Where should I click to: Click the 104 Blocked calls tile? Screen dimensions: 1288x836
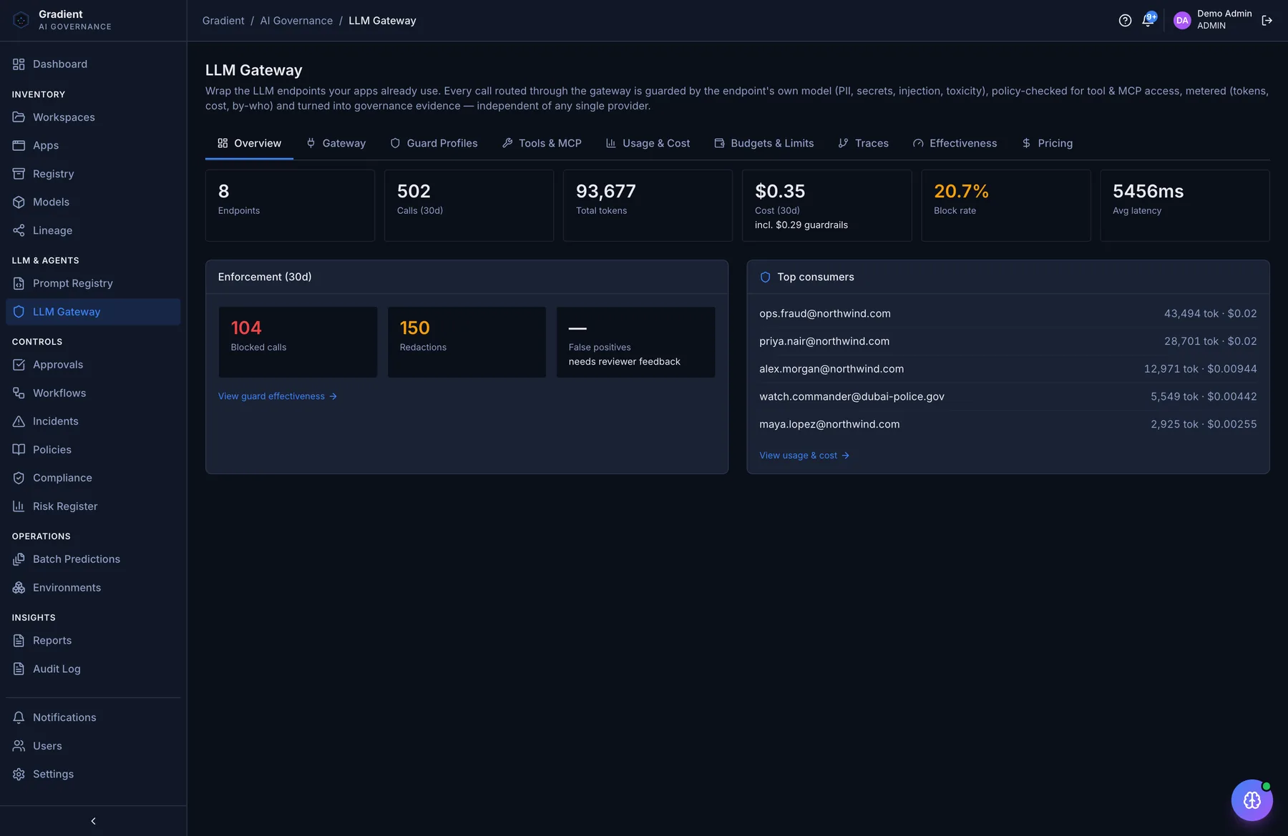pyautogui.click(x=298, y=342)
